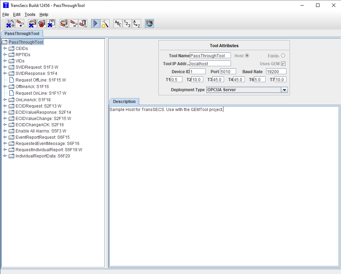Click the delete tool trash can icon
The height and width of the screenshot is (274, 341).
(x=83, y=24)
